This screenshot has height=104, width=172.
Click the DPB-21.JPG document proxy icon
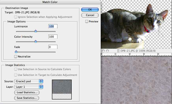pyautogui.click(x=118, y=51)
